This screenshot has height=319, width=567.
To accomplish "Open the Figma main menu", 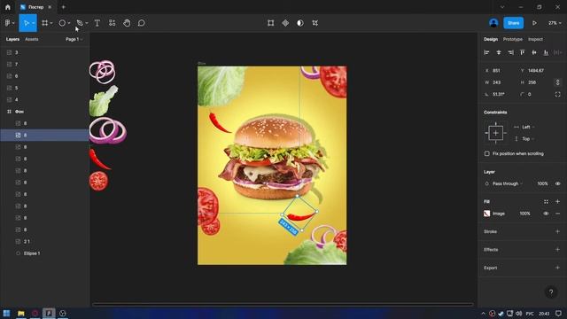I will pyautogui.click(x=9, y=23).
